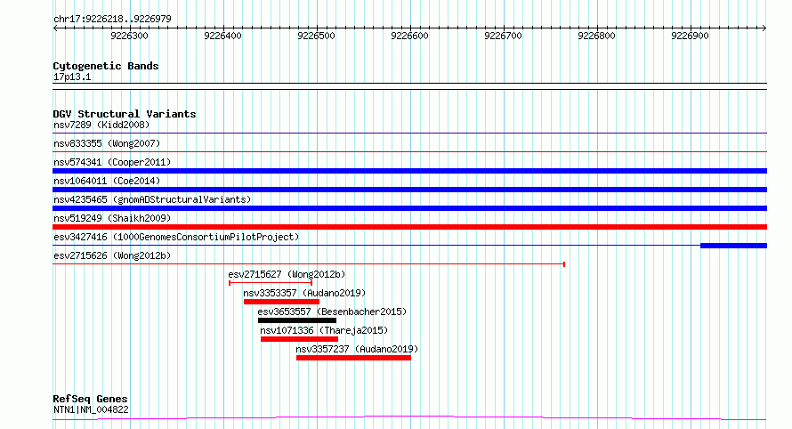This screenshot has width=792, height=429.
Task: Click the red bar under nsv519249
Action: click(x=409, y=227)
